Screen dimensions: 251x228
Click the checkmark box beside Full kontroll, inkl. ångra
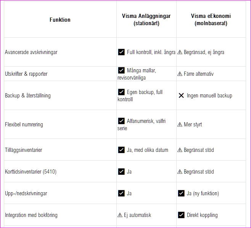pos(121,52)
